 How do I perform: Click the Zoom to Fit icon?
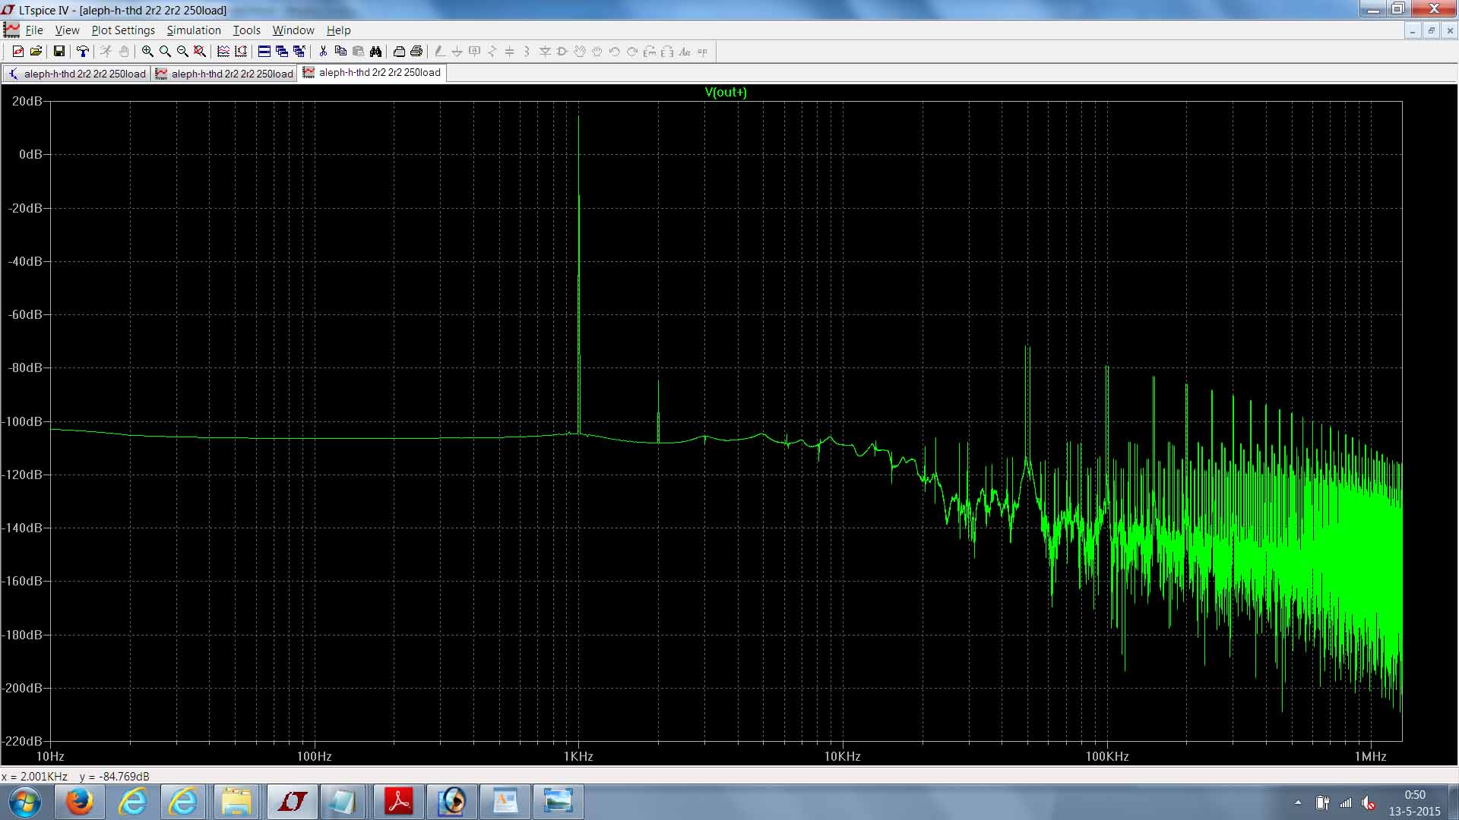coord(200,52)
